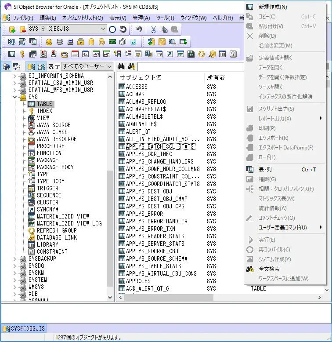Switch to the SYS@CDBSJIS bottom tab
The width and height of the screenshot is (332, 342).
[24, 328]
